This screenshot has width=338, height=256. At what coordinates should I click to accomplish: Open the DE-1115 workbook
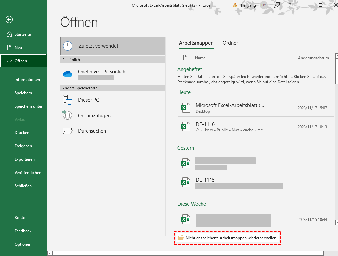click(x=256, y=182)
